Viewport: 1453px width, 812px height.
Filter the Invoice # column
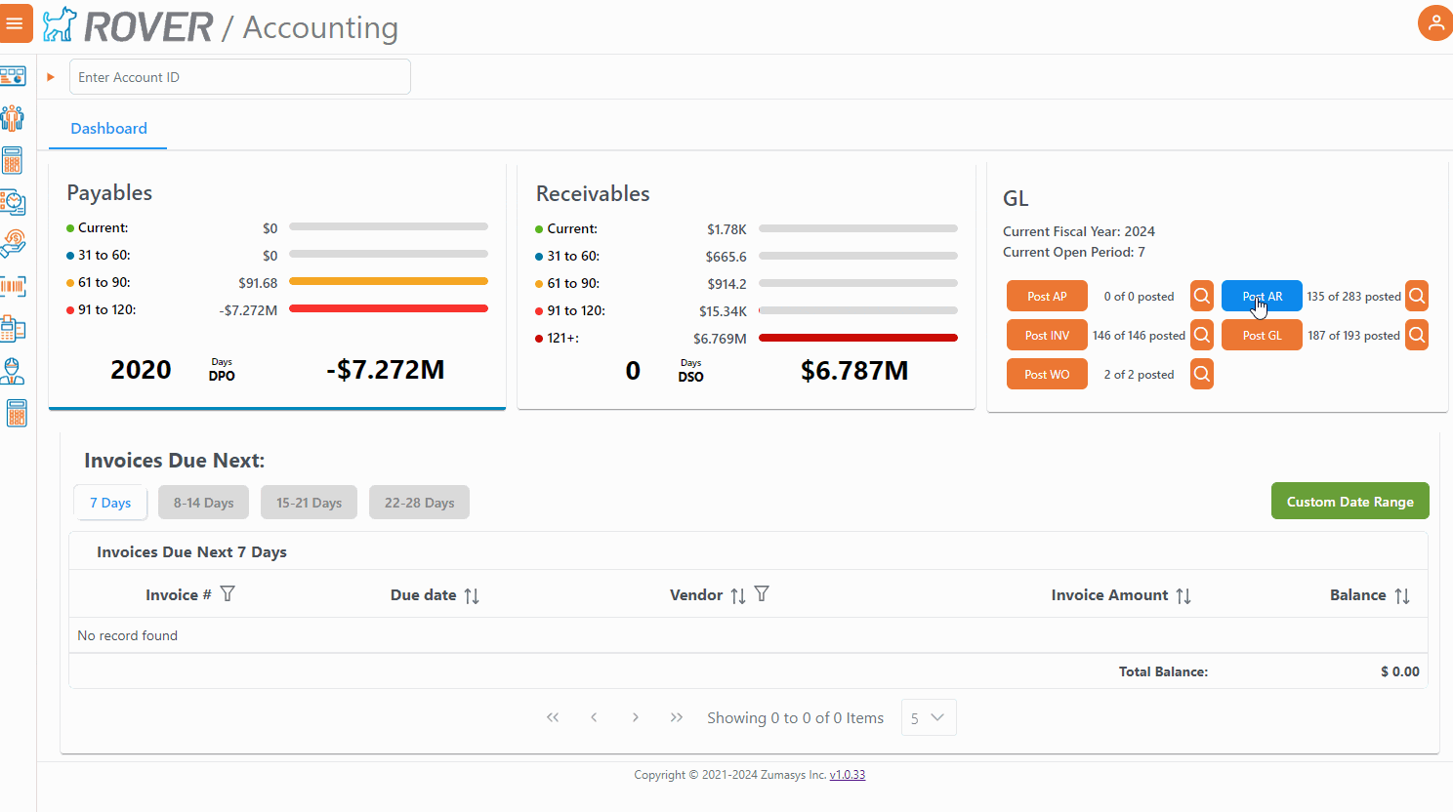[x=228, y=594]
